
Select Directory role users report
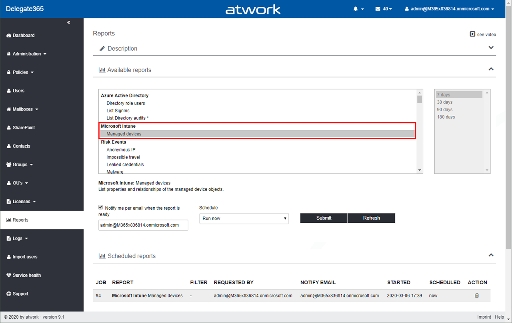[126, 103]
